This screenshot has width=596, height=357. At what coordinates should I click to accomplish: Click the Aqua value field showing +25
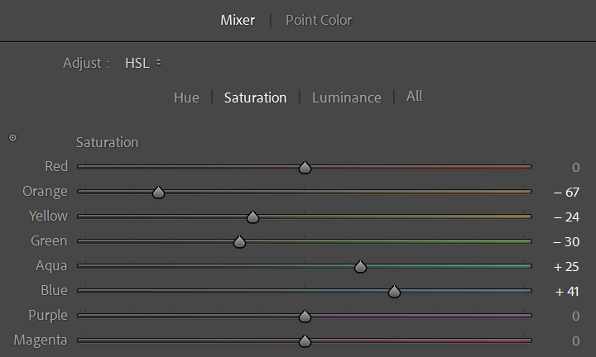[x=566, y=267]
